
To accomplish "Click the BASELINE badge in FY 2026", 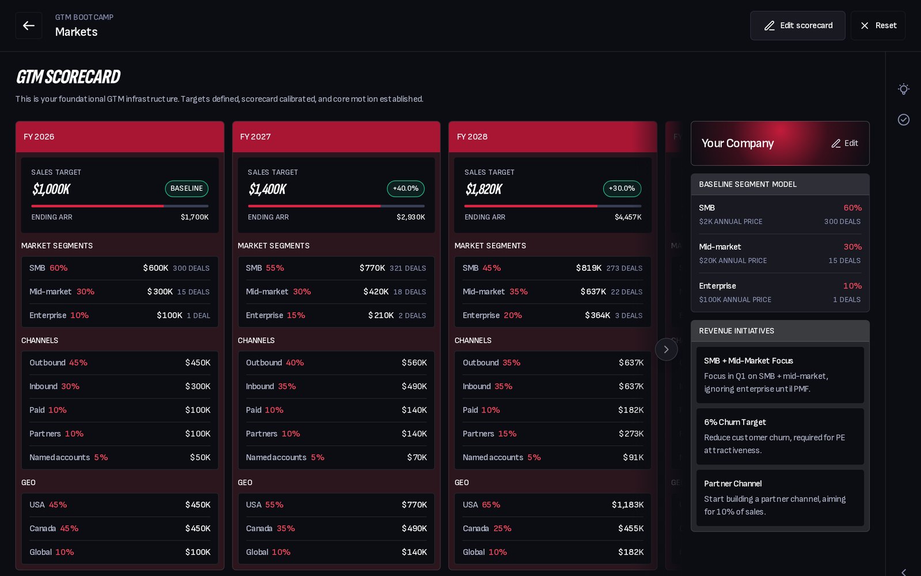I will coord(187,188).
